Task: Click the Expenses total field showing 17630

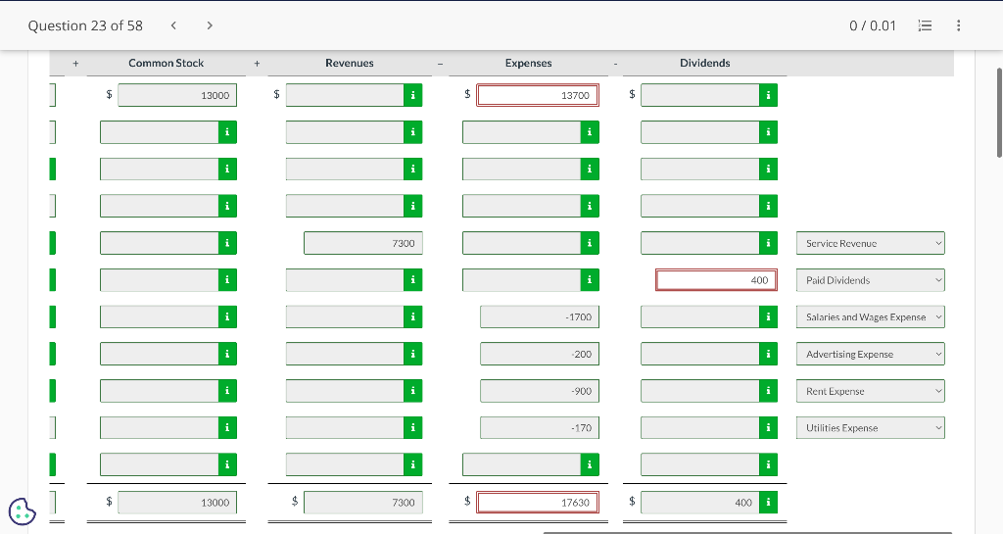Action: (x=538, y=503)
